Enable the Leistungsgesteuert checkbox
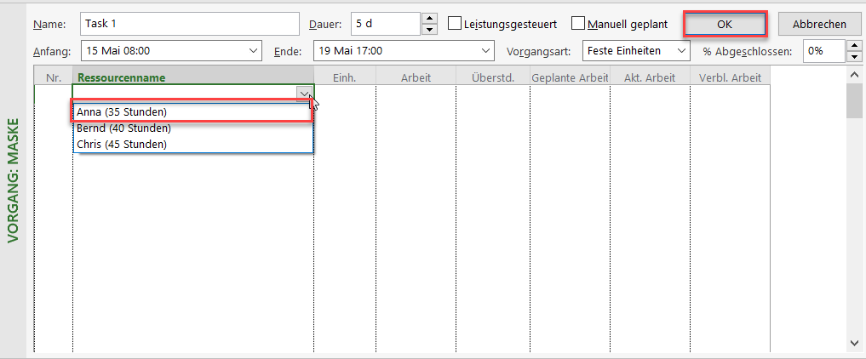The width and height of the screenshot is (866, 359). pyautogui.click(x=455, y=24)
